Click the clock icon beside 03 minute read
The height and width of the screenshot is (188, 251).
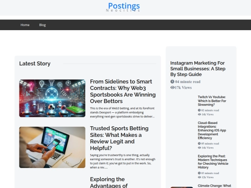pyautogui.click(x=199, y=173)
